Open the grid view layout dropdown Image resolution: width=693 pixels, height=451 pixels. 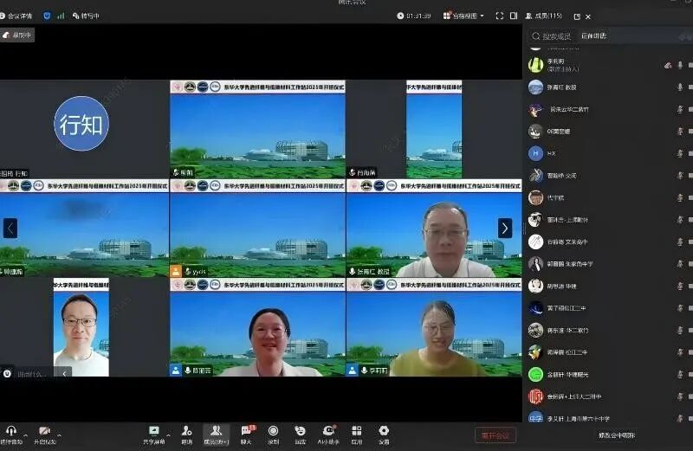pos(463,16)
